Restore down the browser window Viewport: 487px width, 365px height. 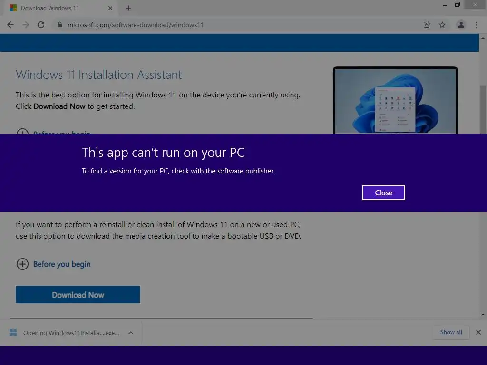click(x=457, y=5)
